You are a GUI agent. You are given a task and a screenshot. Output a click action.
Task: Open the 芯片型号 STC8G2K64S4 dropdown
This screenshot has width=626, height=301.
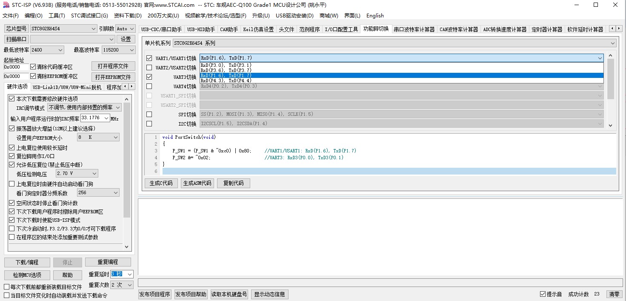pos(63,29)
